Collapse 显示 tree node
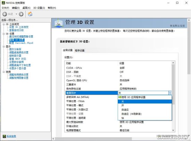The image size is (191, 141). pos(4,46)
